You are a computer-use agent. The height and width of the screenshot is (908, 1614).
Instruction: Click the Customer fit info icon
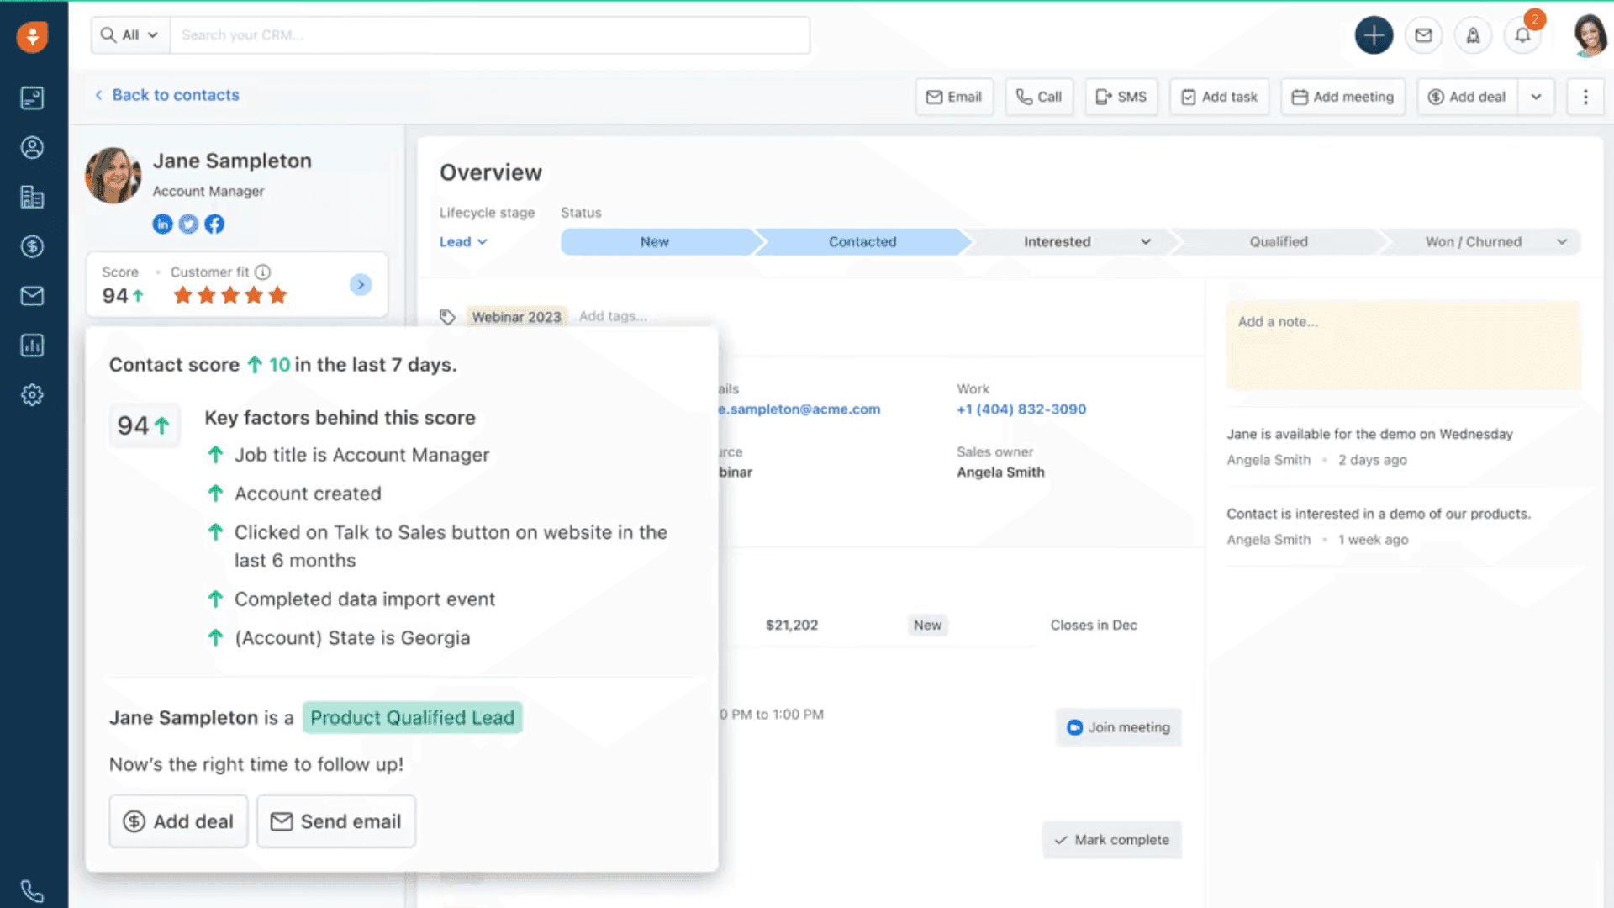pos(262,272)
